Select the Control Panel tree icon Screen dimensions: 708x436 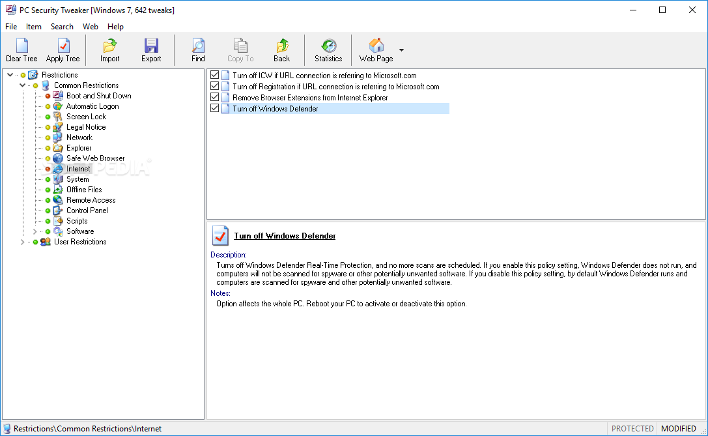point(58,210)
